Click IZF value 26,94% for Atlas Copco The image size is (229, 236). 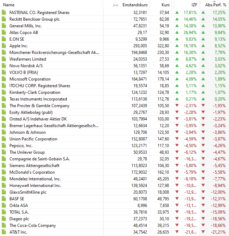(x=190, y=33)
